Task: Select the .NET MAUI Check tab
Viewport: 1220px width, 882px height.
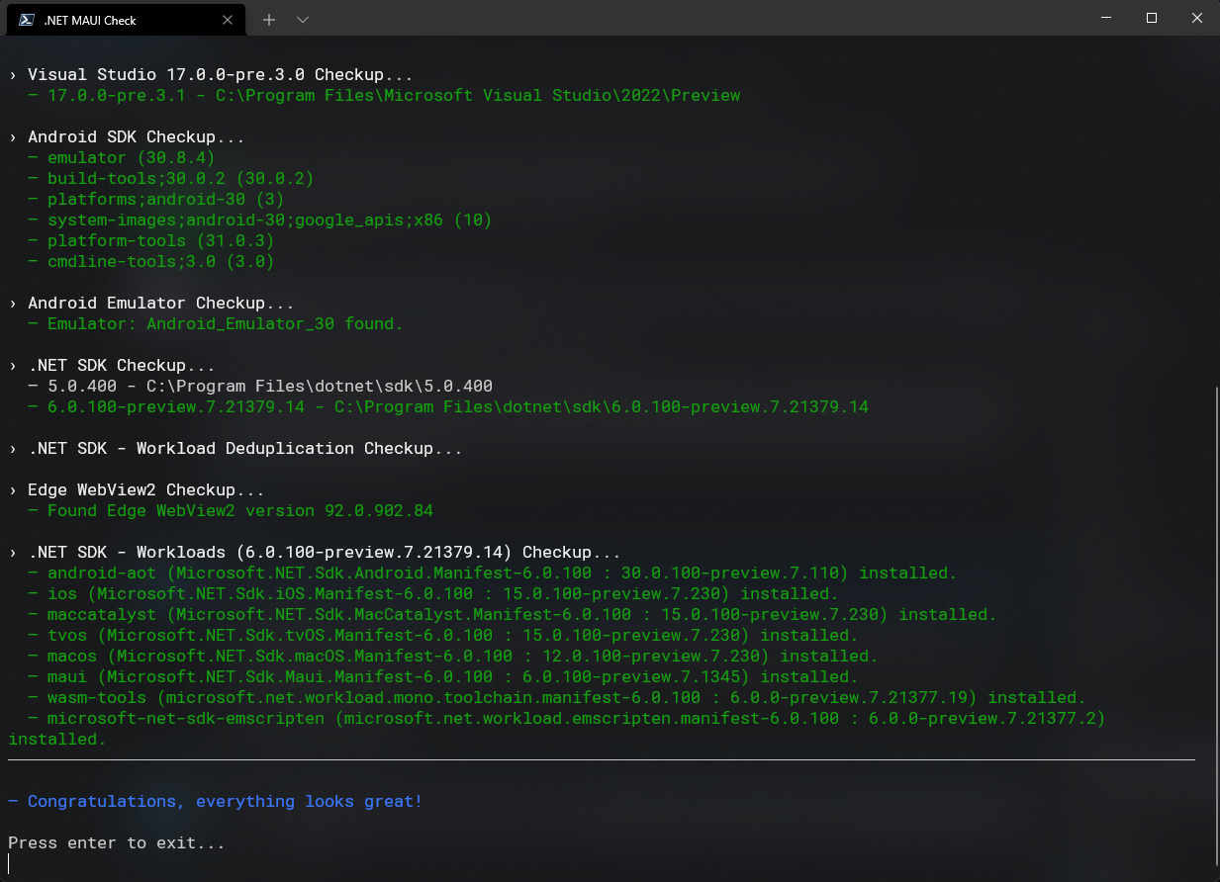Action: point(126,20)
